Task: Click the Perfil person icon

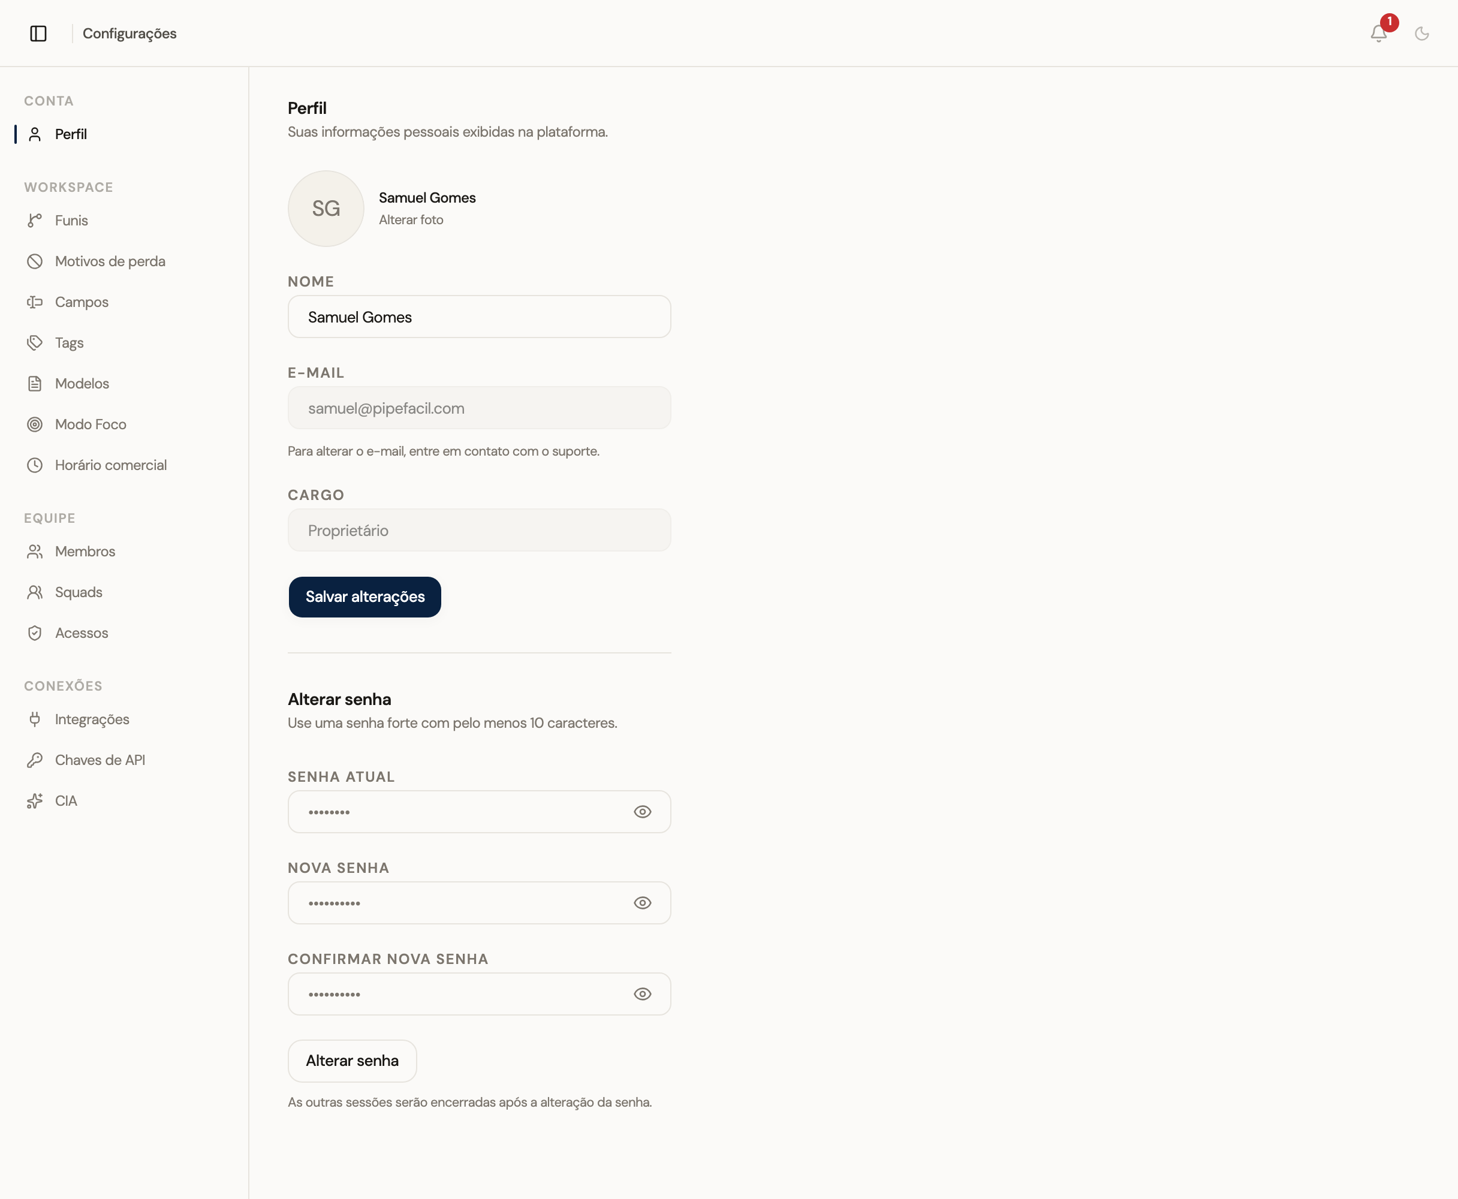Action: pos(35,134)
